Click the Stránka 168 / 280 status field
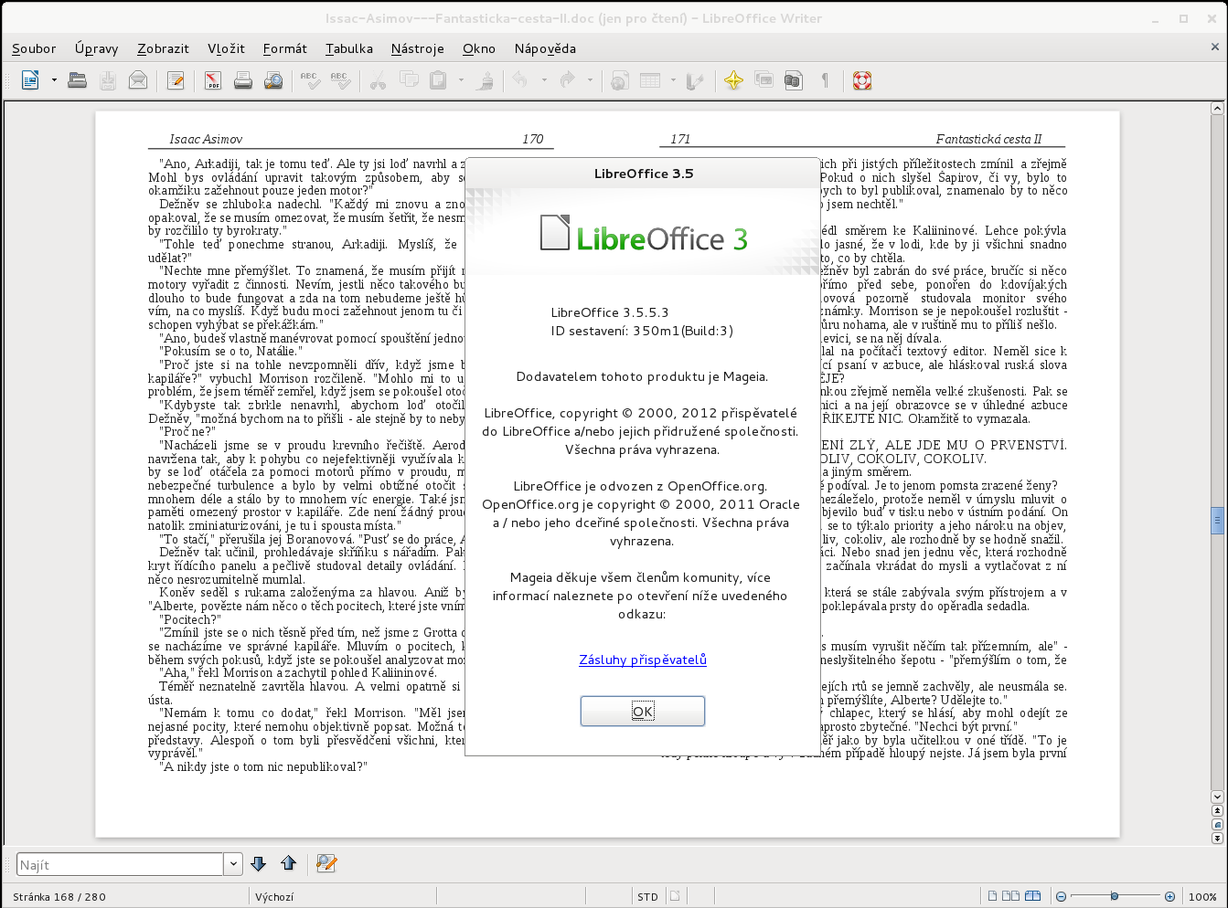The height and width of the screenshot is (908, 1228). (x=126, y=897)
